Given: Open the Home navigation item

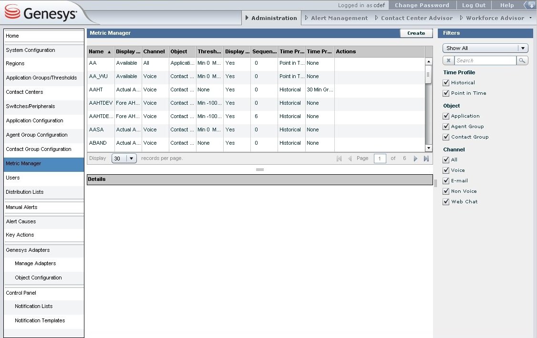Looking at the screenshot, I should (44, 36).
